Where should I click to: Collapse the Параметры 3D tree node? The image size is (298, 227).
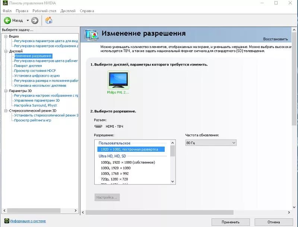[x=6, y=91]
